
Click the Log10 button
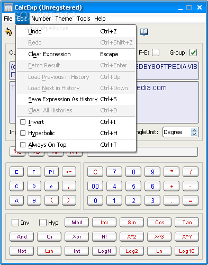coord(187,251)
